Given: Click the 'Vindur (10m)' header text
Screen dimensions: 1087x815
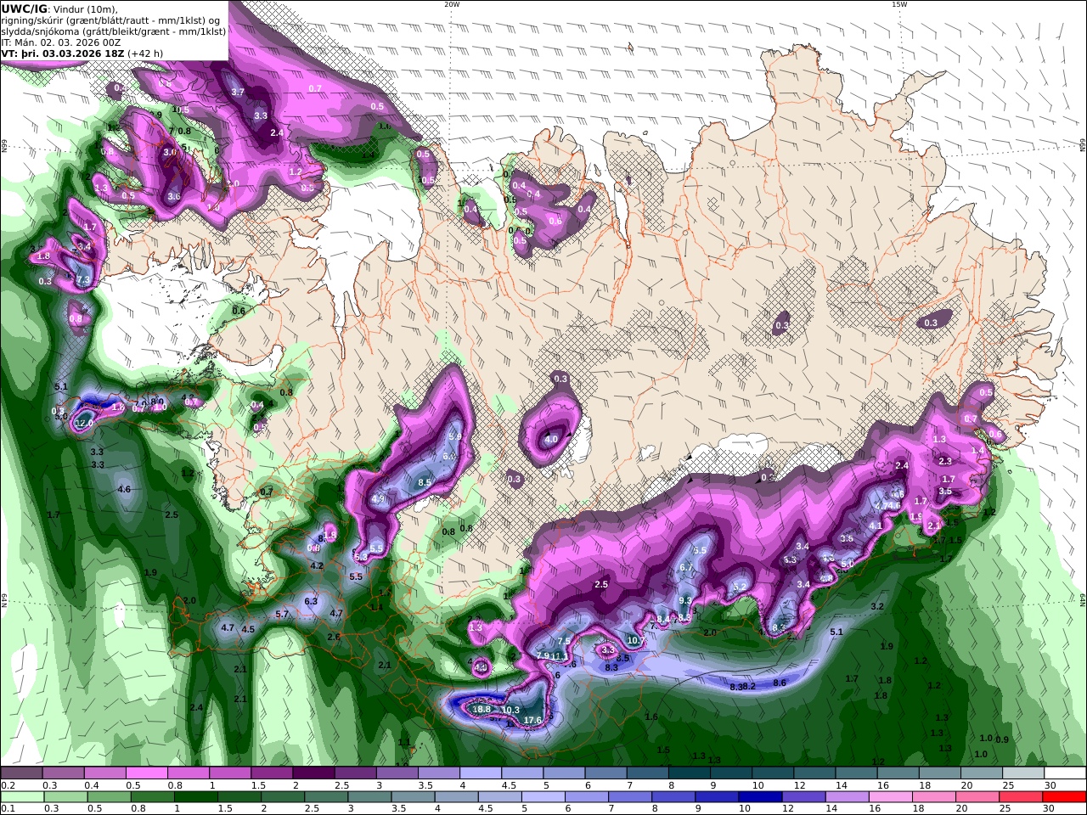Looking at the screenshot, I should (87, 8).
